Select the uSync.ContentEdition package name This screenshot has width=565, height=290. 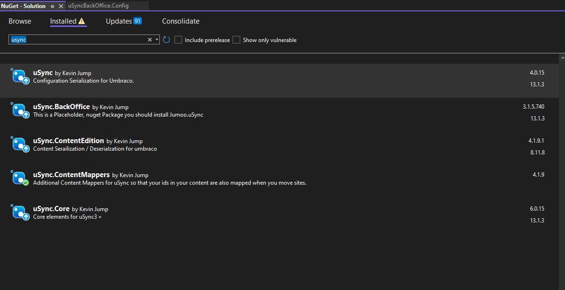(69, 141)
